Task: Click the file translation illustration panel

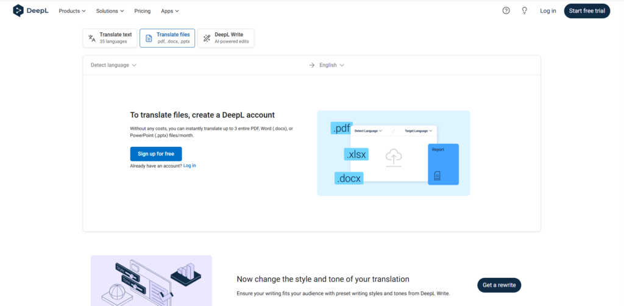Action: coord(394,153)
